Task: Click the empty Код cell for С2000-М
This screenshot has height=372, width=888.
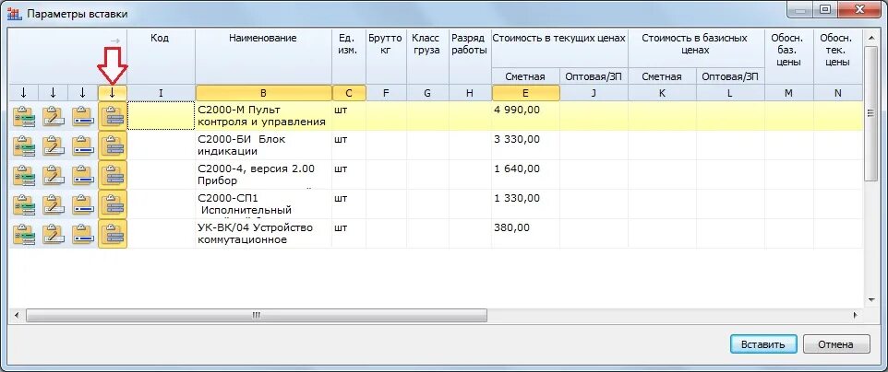Action: [x=161, y=116]
